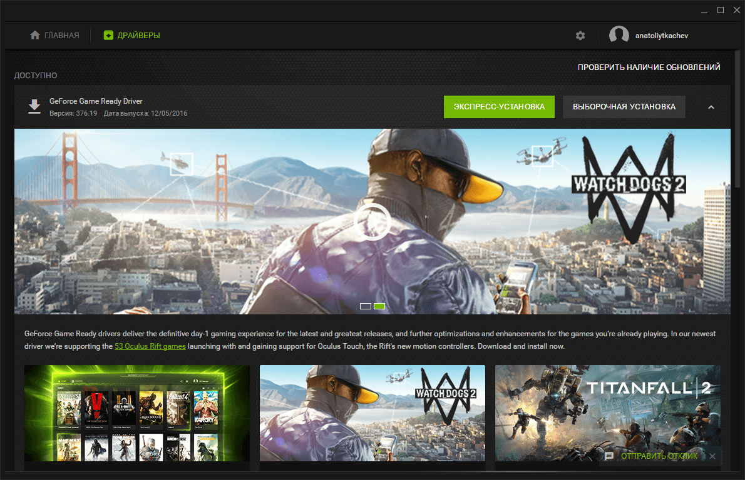Click the download arrow beside GeForce Game Ready Driver
This screenshot has width=745, height=480.
tap(34, 106)
